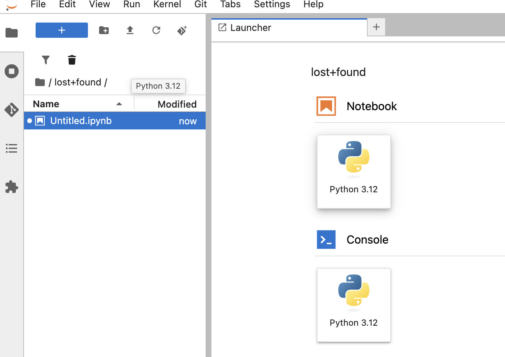Open Running Terminals and Kernels panel
Viewport: 505px width, 357px height.
pyautogui.click(x=12, y=71)
